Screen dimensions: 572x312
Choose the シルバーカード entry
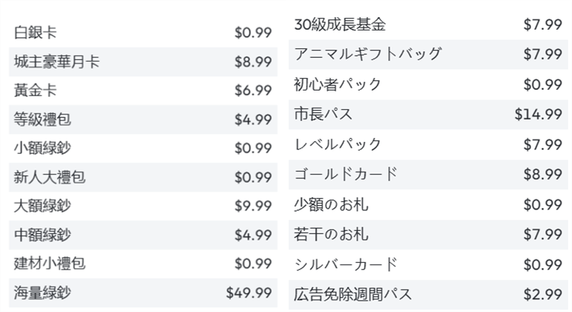[346, 264]
